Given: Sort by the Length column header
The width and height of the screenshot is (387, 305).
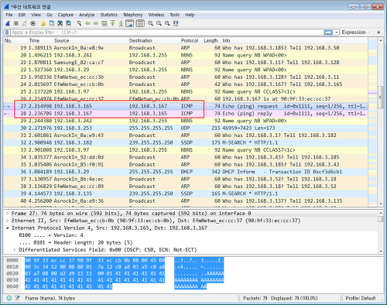Looking at the screenshot, I should [212, 41].
